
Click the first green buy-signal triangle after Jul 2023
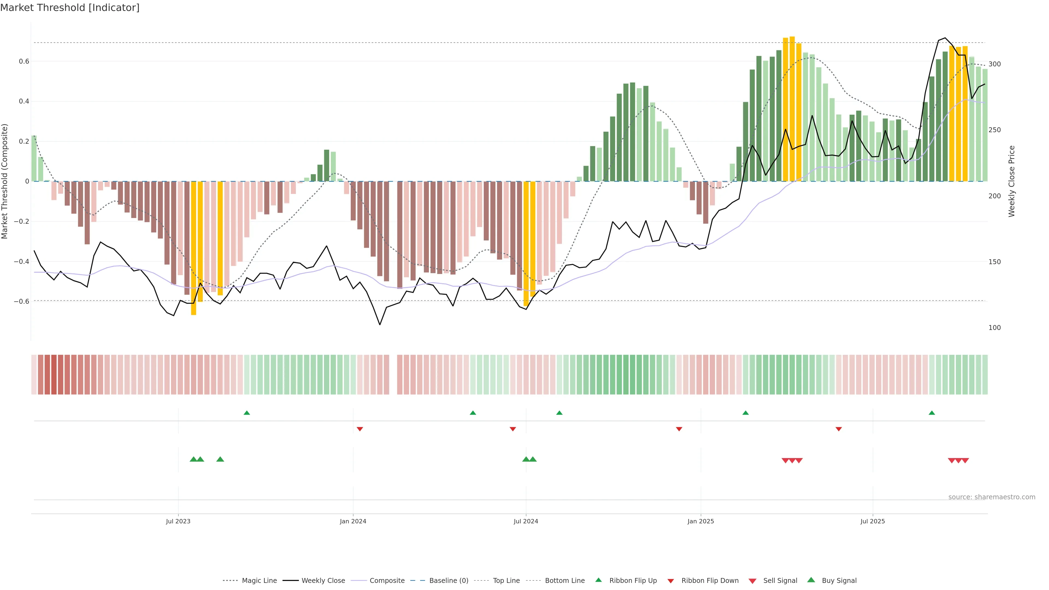(193, 459)
